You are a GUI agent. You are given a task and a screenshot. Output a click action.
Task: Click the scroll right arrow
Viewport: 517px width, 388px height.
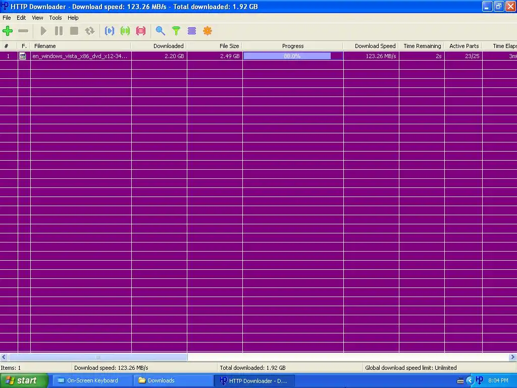click(x=512, y=357)
